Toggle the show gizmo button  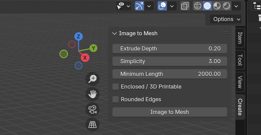(139, 6)
